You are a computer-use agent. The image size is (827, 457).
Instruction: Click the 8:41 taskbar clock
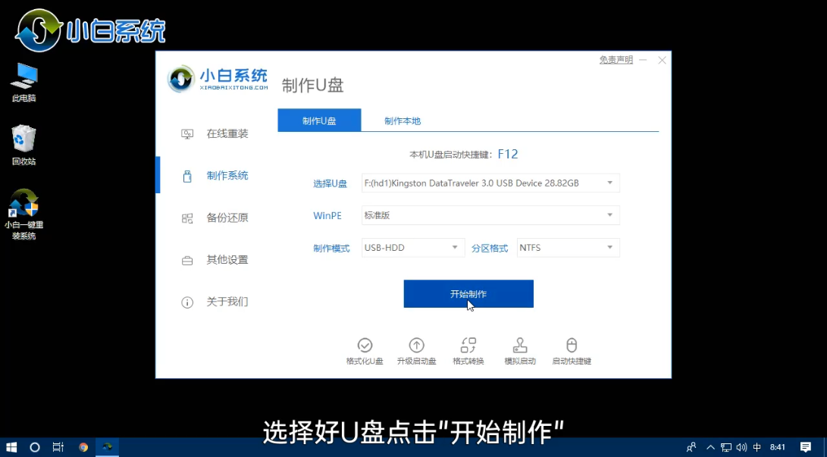point(778,447)
